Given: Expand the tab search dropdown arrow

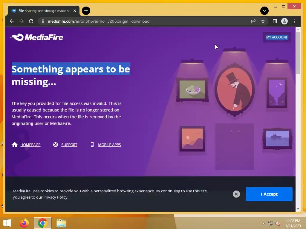Looking at the screenshot, I should [x=264, y=11].
